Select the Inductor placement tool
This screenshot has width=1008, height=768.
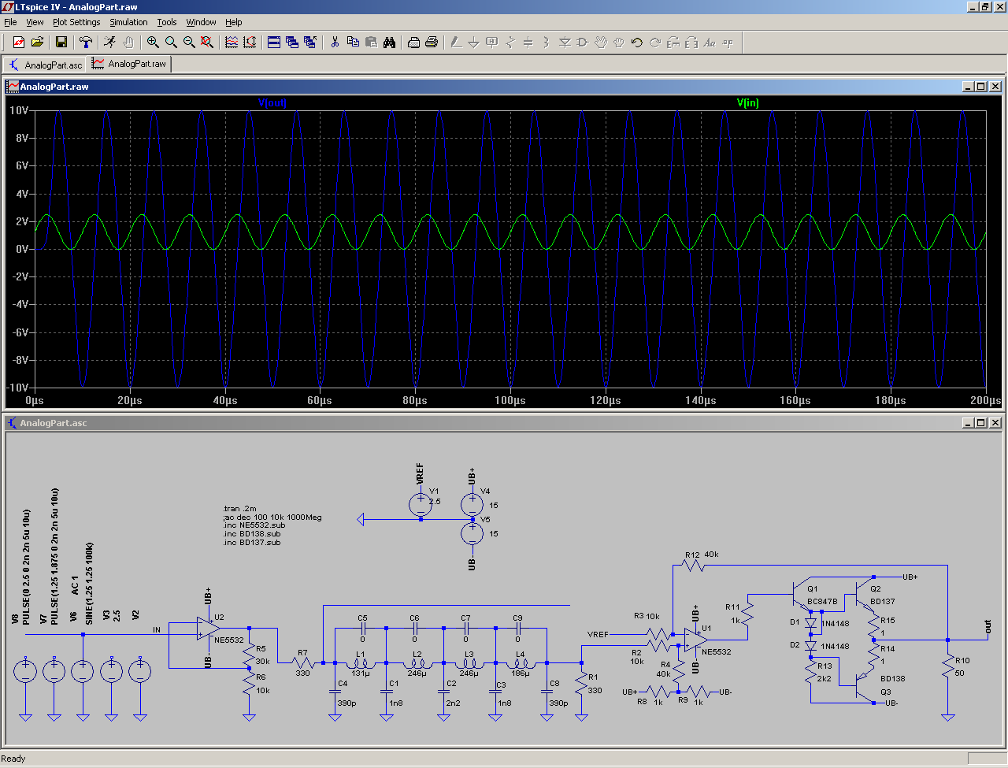[x=547, y=42]
